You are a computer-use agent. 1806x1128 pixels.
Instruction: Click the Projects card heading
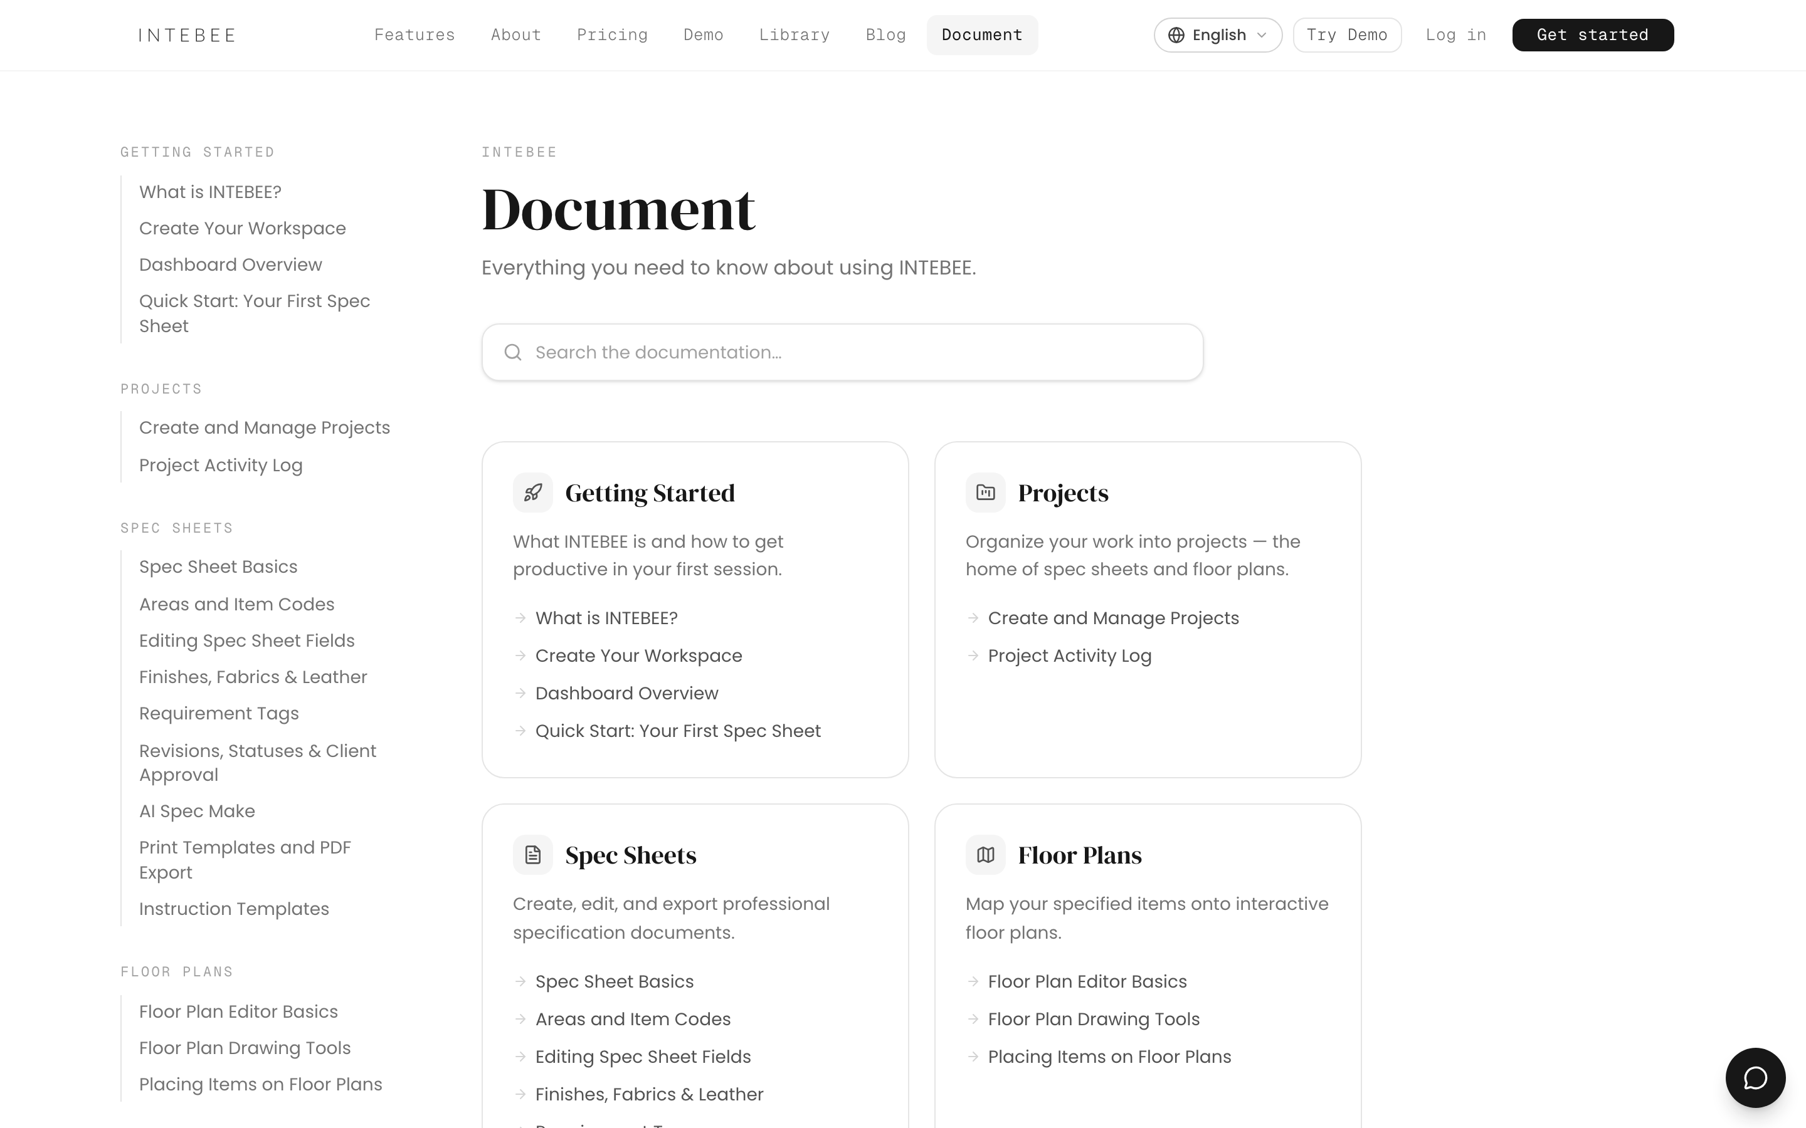[1063, 493]
